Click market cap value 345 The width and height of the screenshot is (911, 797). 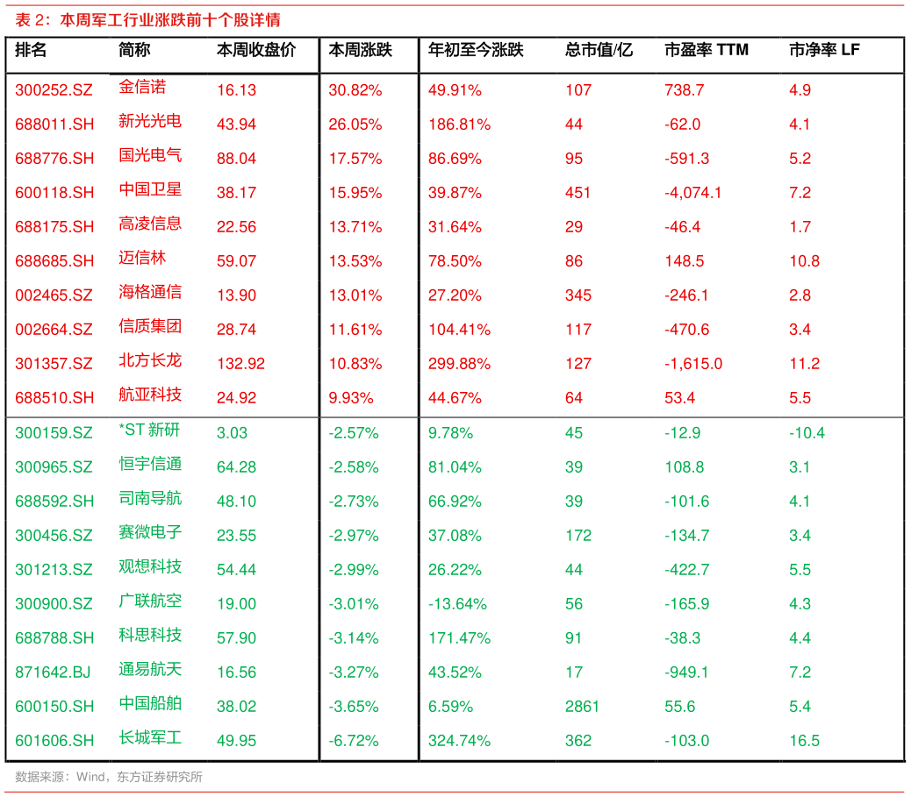pos(578,296)
